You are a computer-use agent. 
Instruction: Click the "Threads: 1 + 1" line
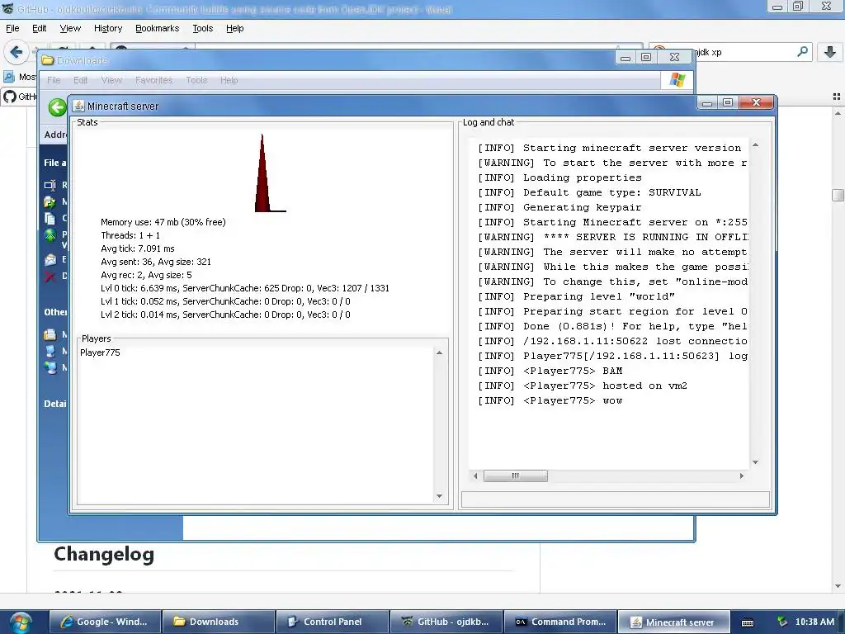click(130, 235)
